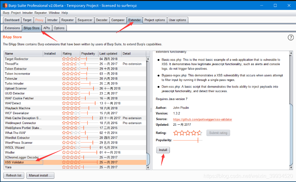Open the Intruder menu
This screenshot has height=182, width=296.
point(27,13)
